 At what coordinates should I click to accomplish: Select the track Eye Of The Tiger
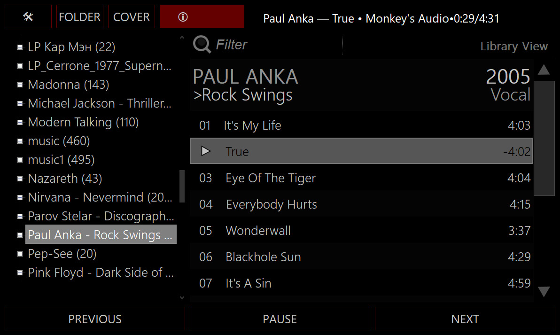[271, 178]
